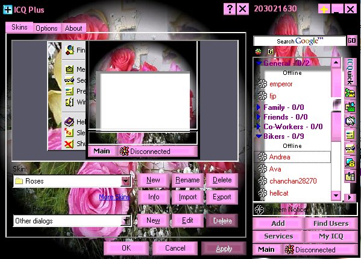The height and width of the screenshot is (259, 361).
Task: Click the Disconnected status in the skin preview
Action: pyautogui.click(x=157, y=152)
